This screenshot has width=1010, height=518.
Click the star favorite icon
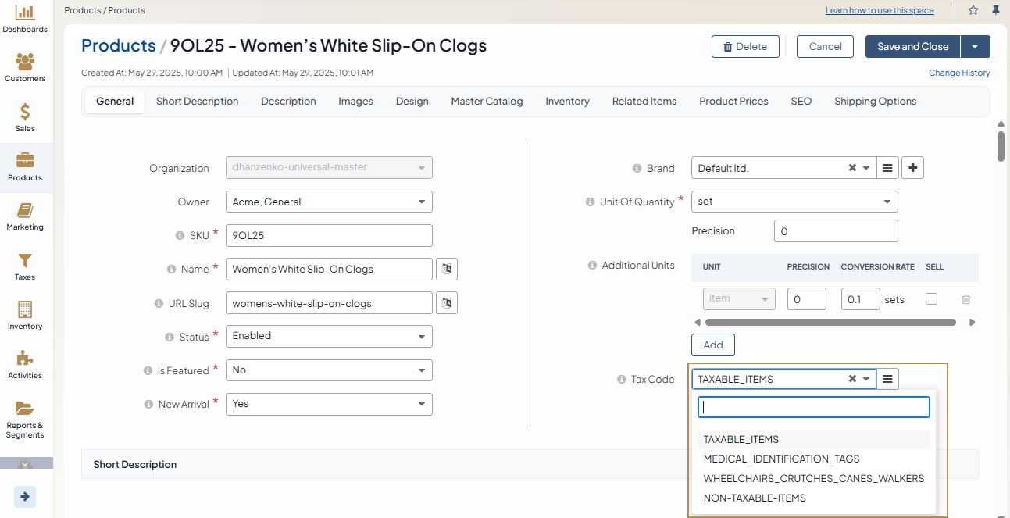(973, 10)
